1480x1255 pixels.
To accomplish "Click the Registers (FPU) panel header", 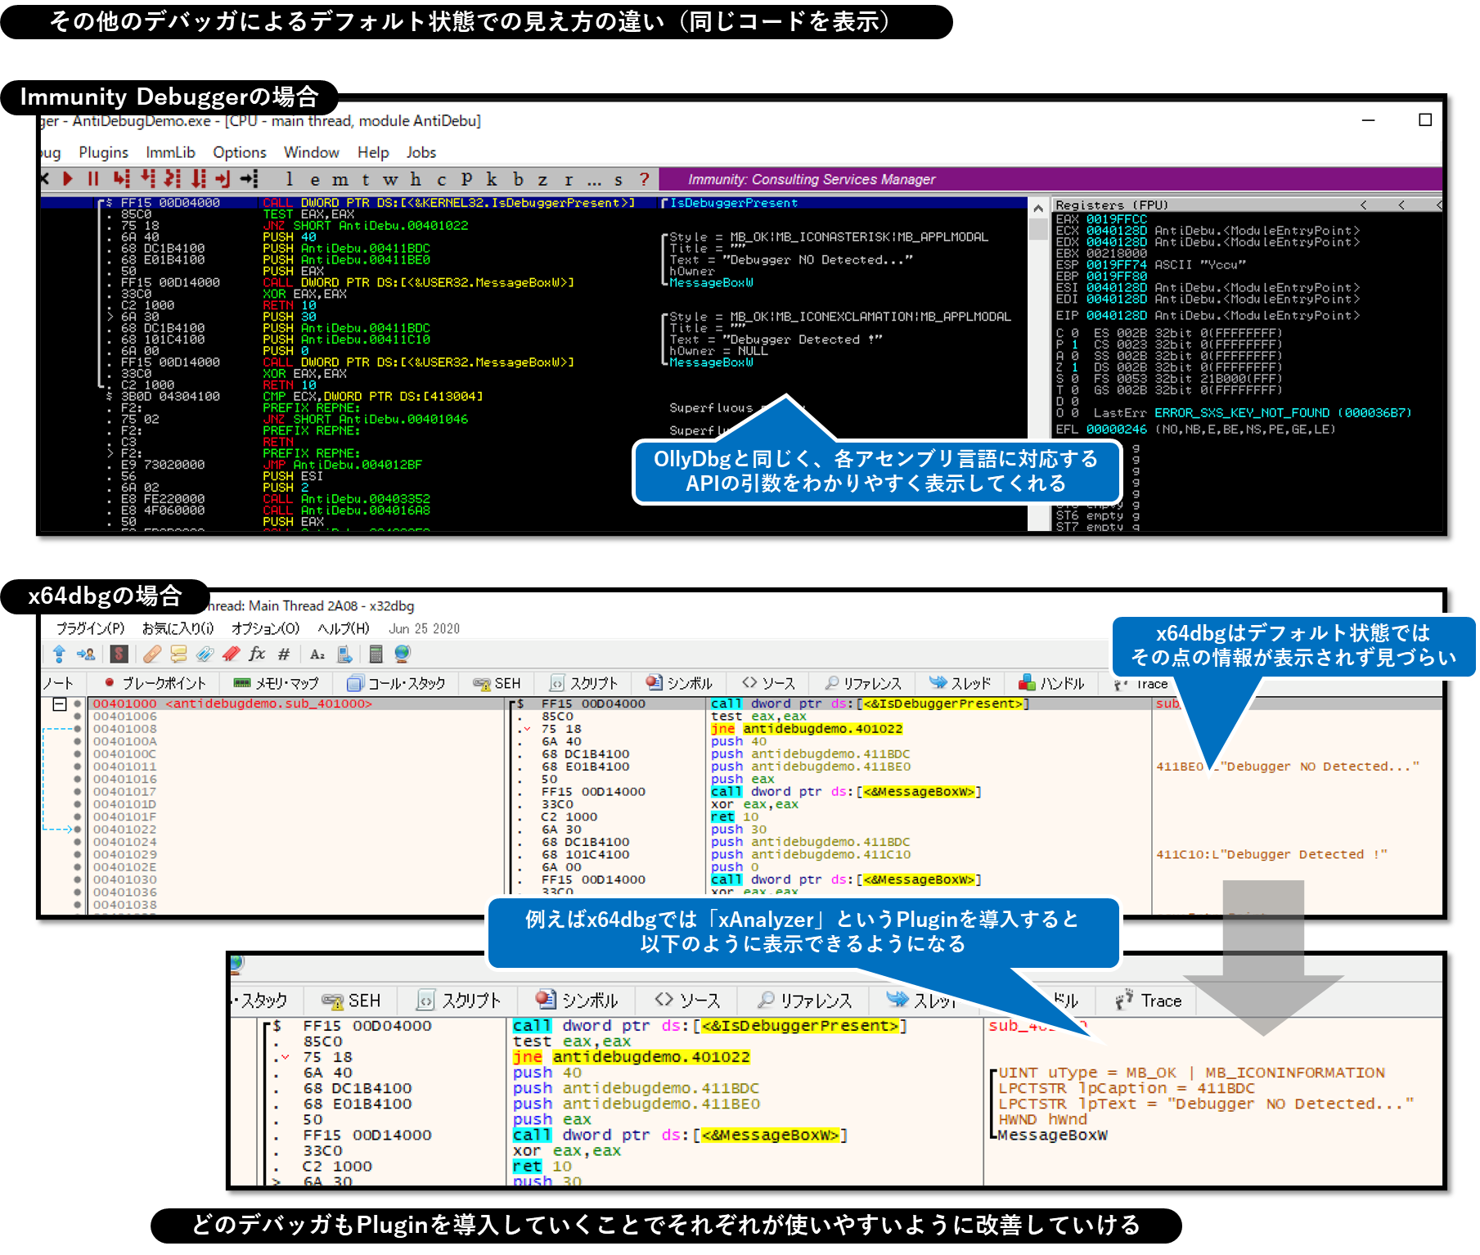I will [x=1247, y=205].
